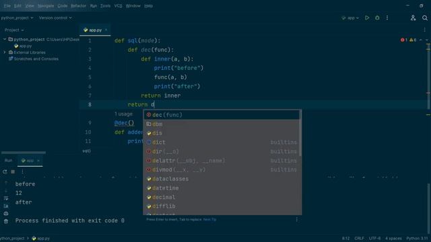Clear console output with trash icon

coord(6,221)
